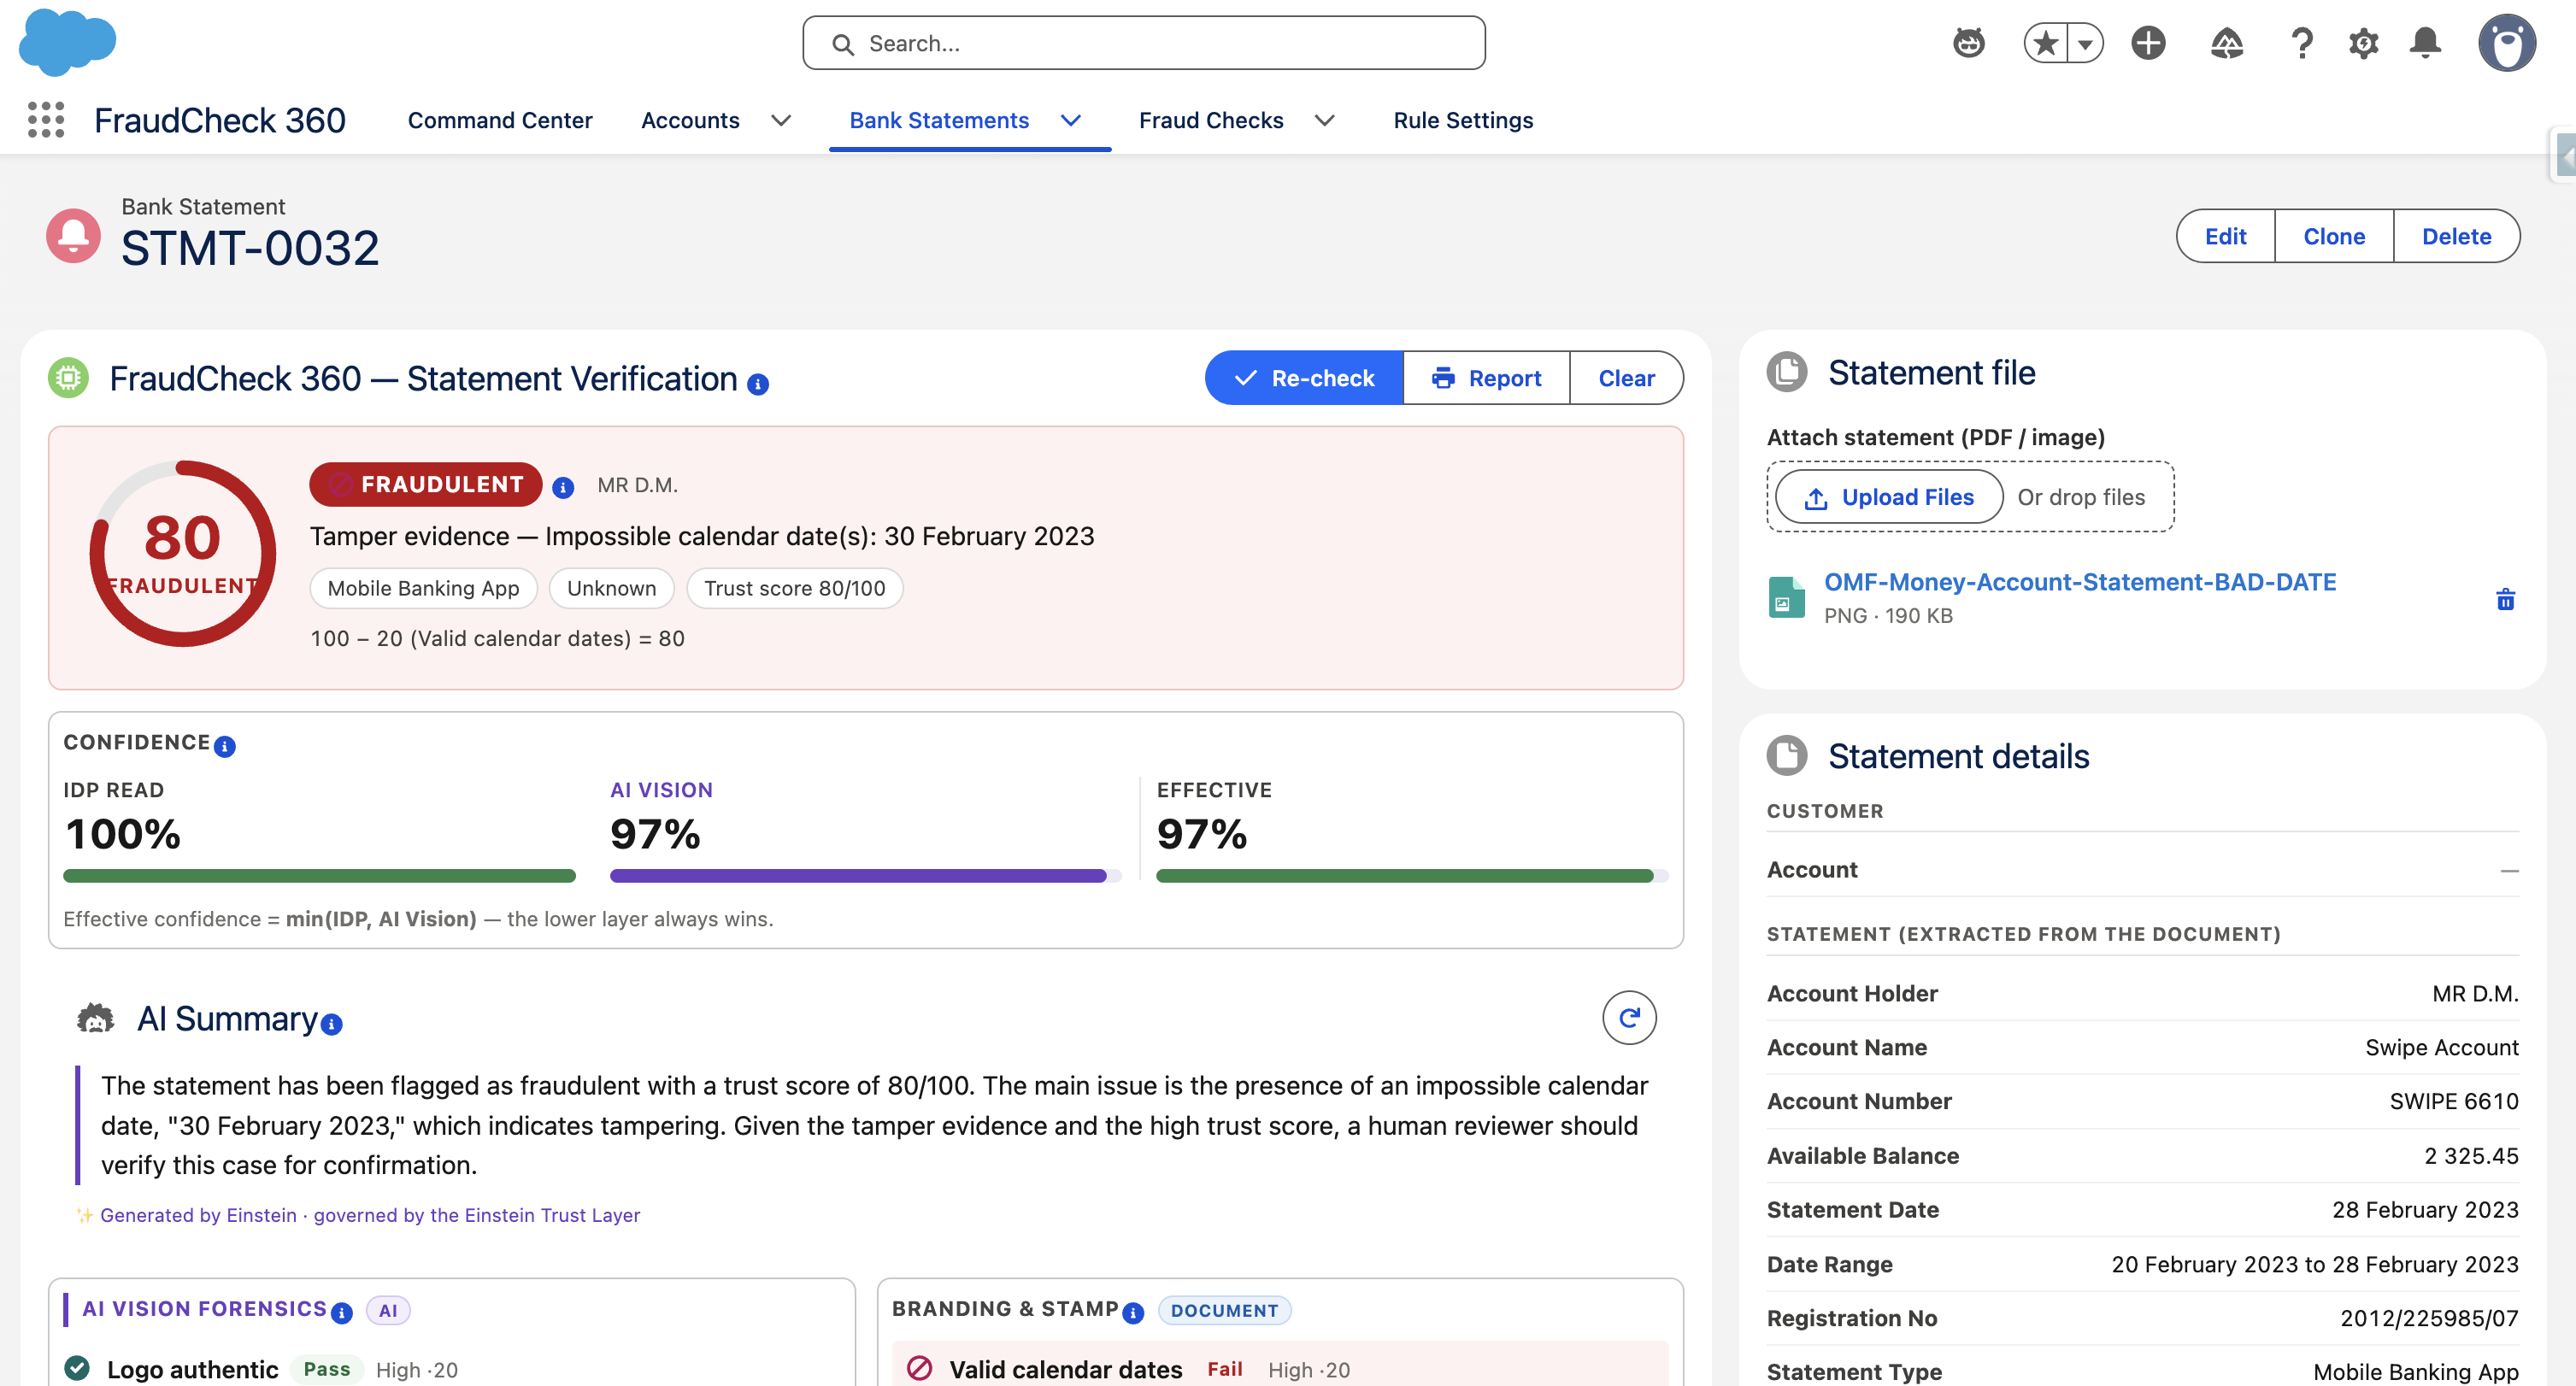Open the user profile avatar
The image size is (2576, 1386).
pos(2506,43)
